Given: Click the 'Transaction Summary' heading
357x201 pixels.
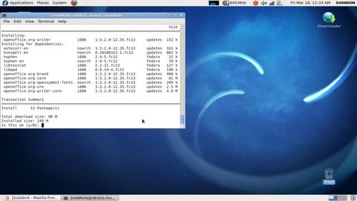Looking at the screenshot, I should point(22,99).
